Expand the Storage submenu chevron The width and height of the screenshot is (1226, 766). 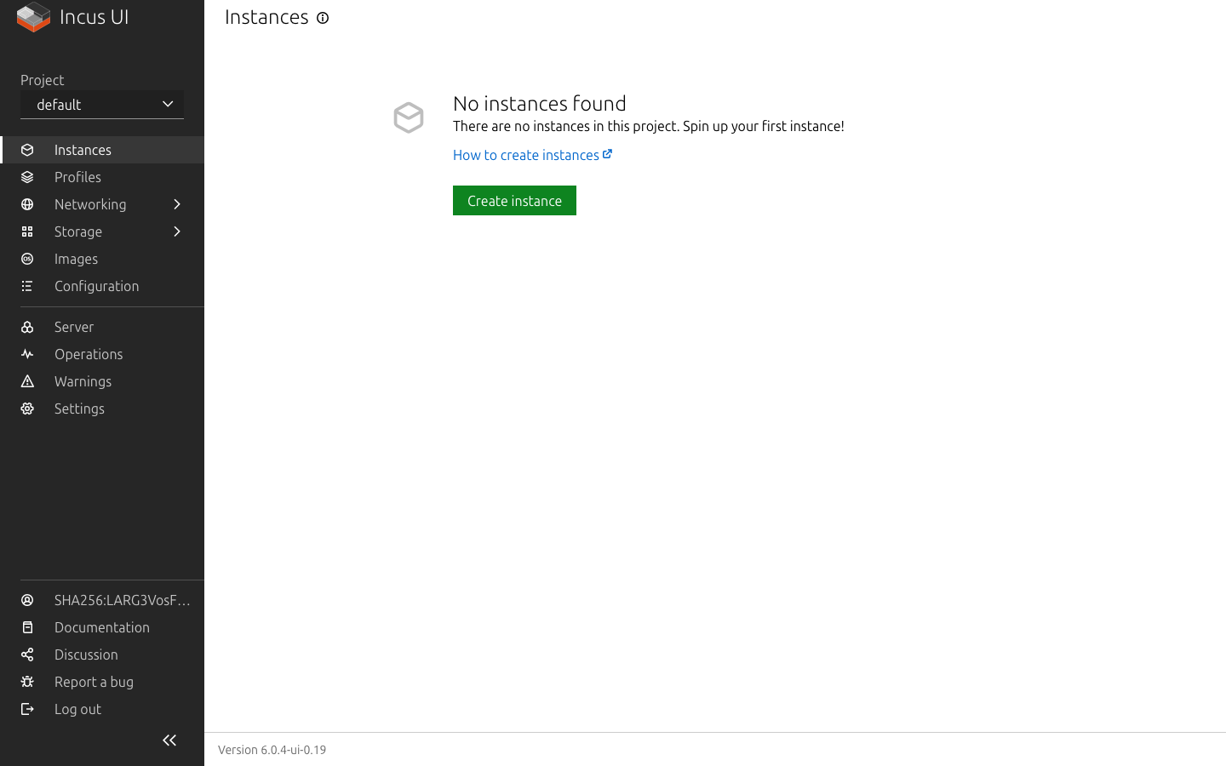coord(177,232)
